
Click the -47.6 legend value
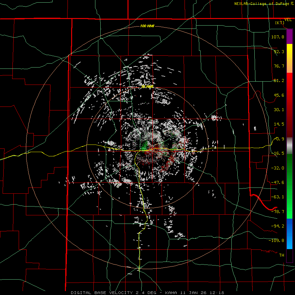tap(278, 183)
